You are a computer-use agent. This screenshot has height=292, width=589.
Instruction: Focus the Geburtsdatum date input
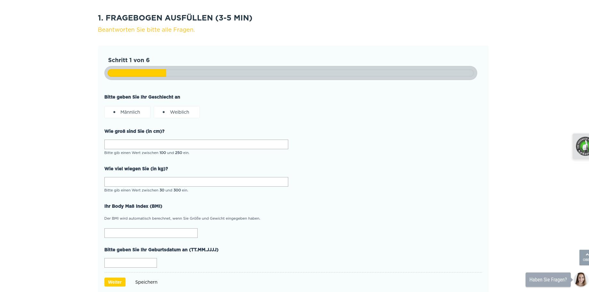pos(130,263)
